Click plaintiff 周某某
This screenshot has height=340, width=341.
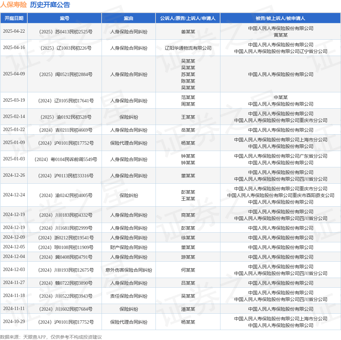pyautogui.click(x=188, y=104)
